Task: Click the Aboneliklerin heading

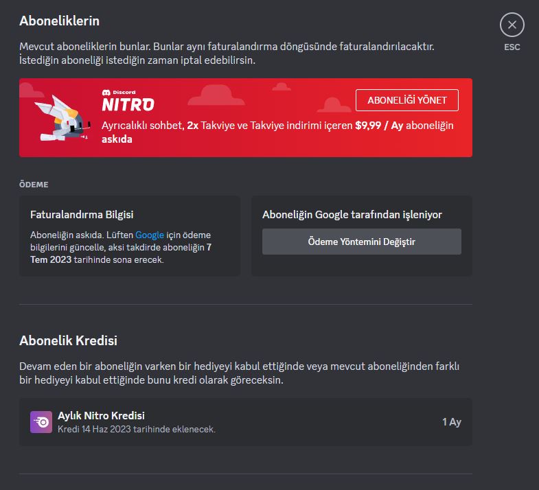Action: [x=60, y=21]
